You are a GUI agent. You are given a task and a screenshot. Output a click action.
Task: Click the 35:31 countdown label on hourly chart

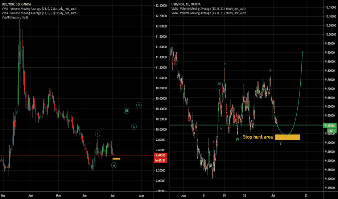[331, 131]
